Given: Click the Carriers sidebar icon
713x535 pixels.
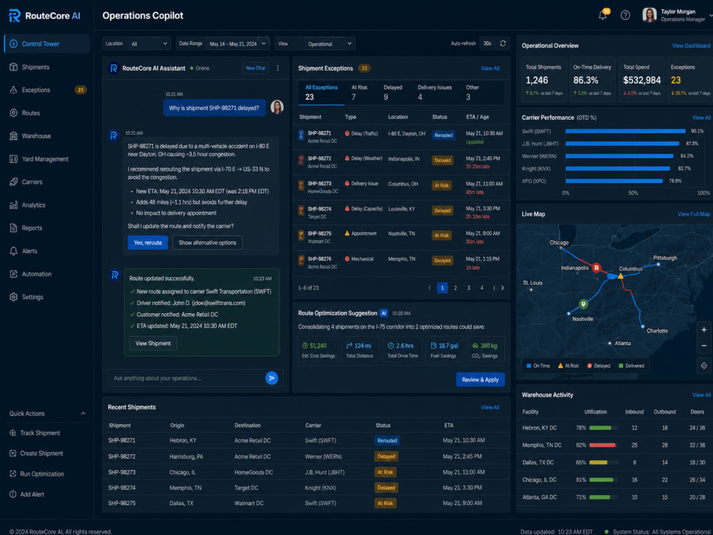Looking at the screenshot, I should 14,182.
